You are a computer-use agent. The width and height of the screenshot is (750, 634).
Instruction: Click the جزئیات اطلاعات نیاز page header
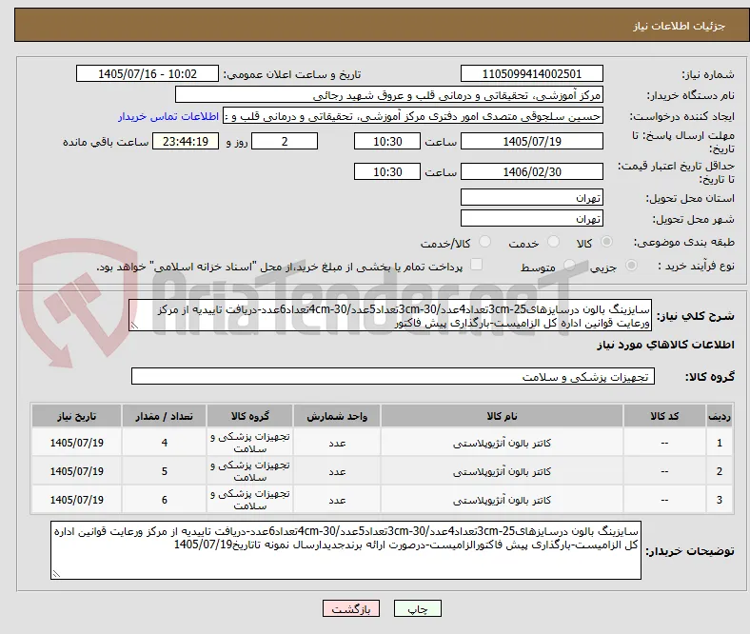679,26
